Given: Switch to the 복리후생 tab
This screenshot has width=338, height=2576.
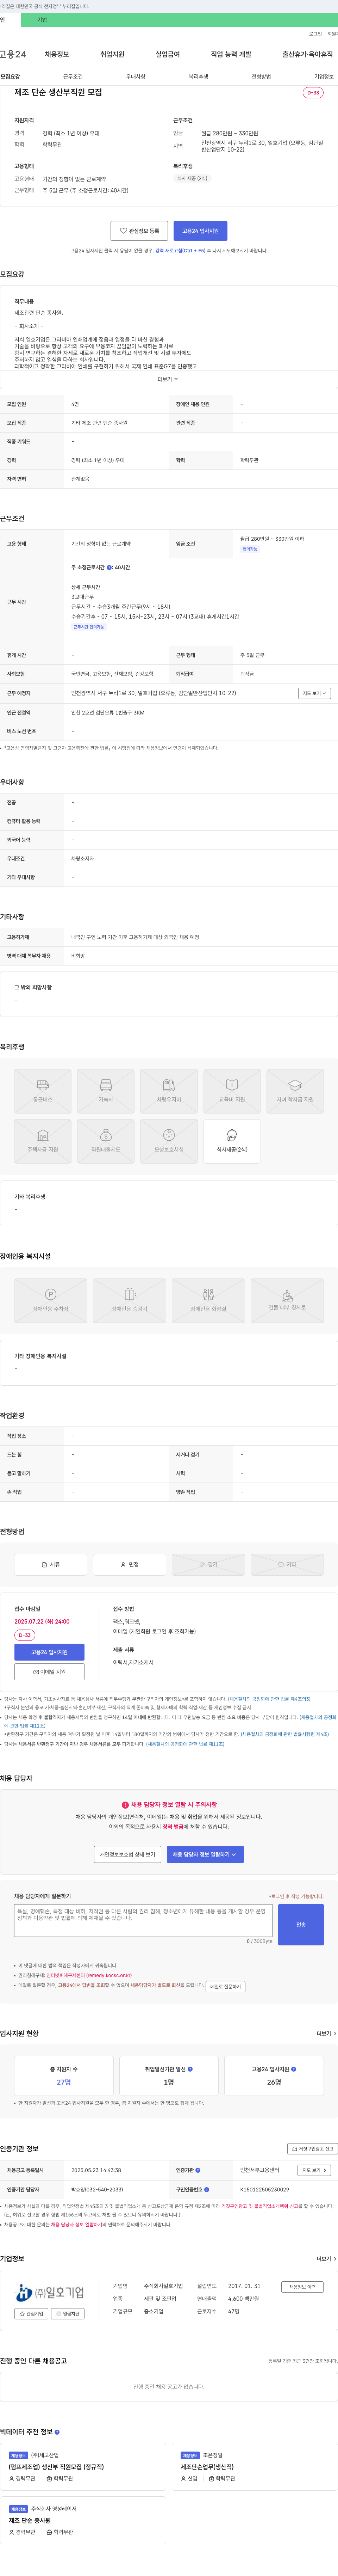Looking at the screenshot, I should [199, 76].
